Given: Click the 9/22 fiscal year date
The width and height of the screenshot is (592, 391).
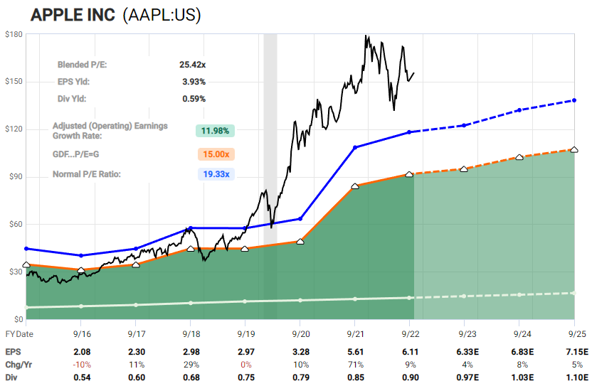Looking at the screenshot, I should 411,334.
